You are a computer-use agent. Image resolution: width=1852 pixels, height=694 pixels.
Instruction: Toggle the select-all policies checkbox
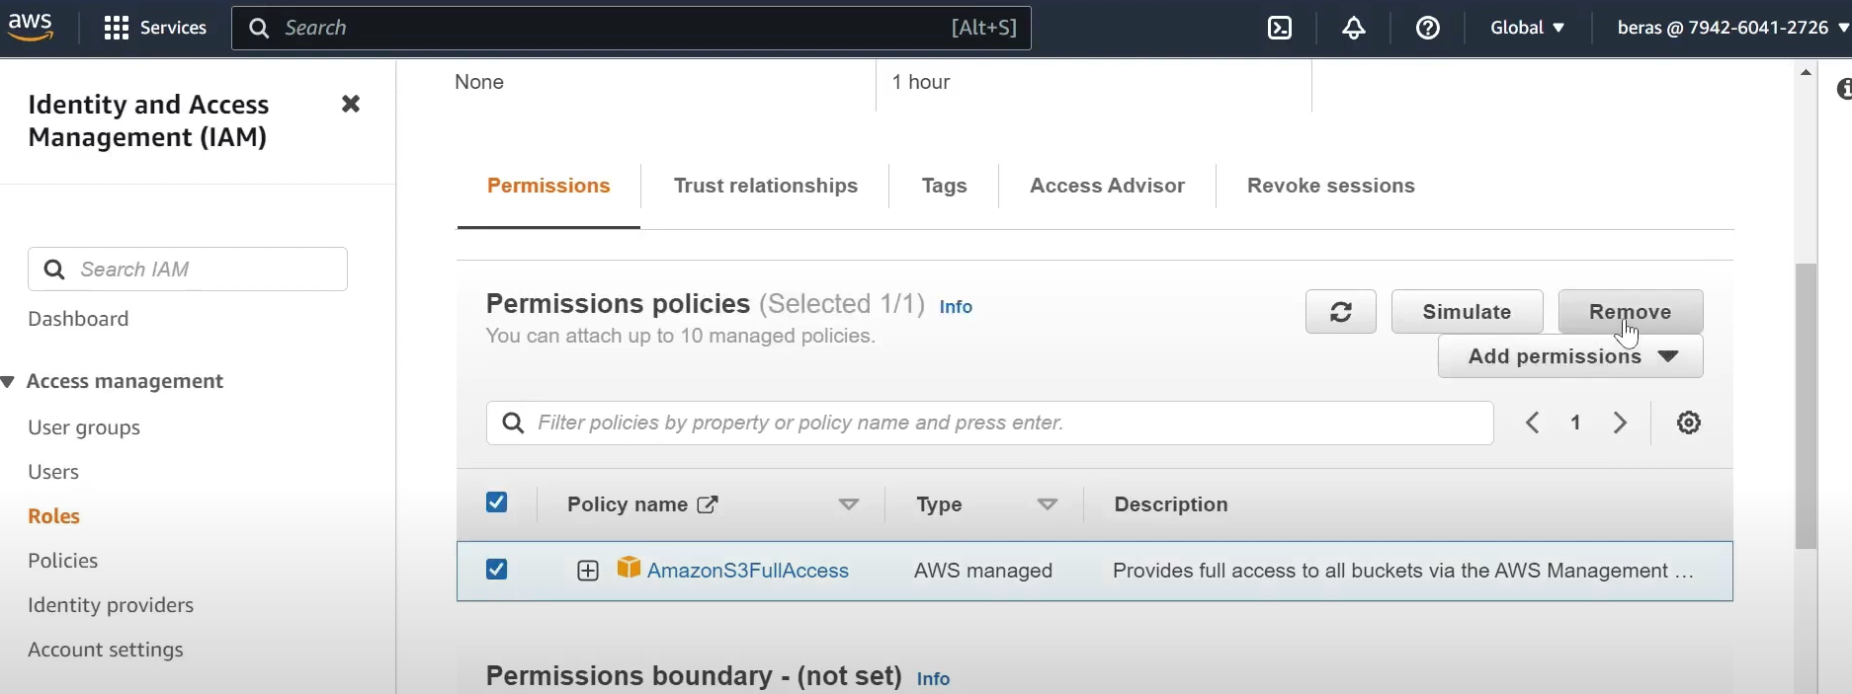point(497,502)
